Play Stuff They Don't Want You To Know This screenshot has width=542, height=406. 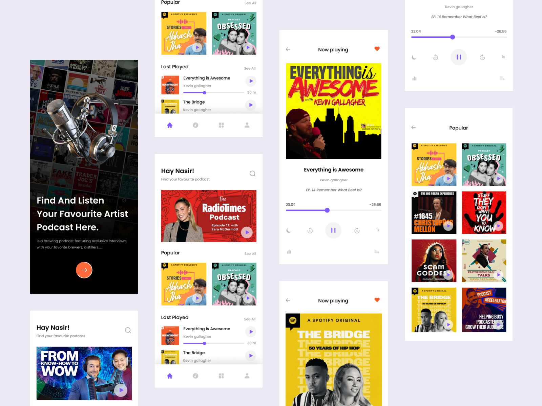click(499, 226)
